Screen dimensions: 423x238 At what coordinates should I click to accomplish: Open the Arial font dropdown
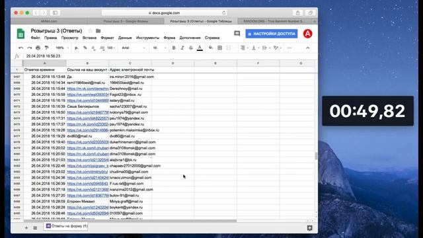coord(134,48)
